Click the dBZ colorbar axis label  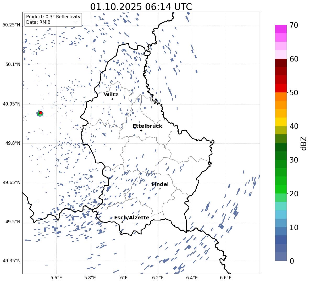(304, 143)
